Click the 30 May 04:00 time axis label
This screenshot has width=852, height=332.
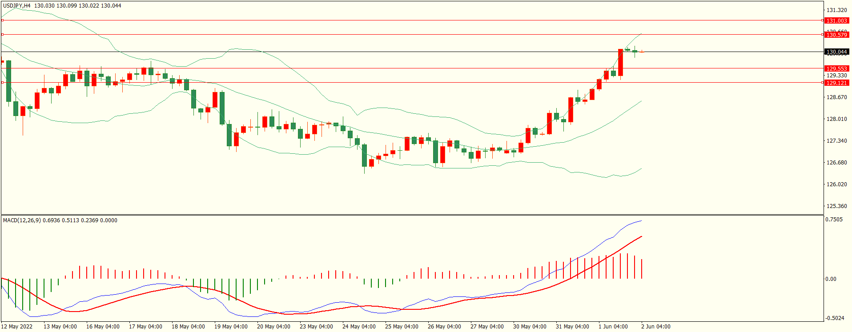(530, 326)
